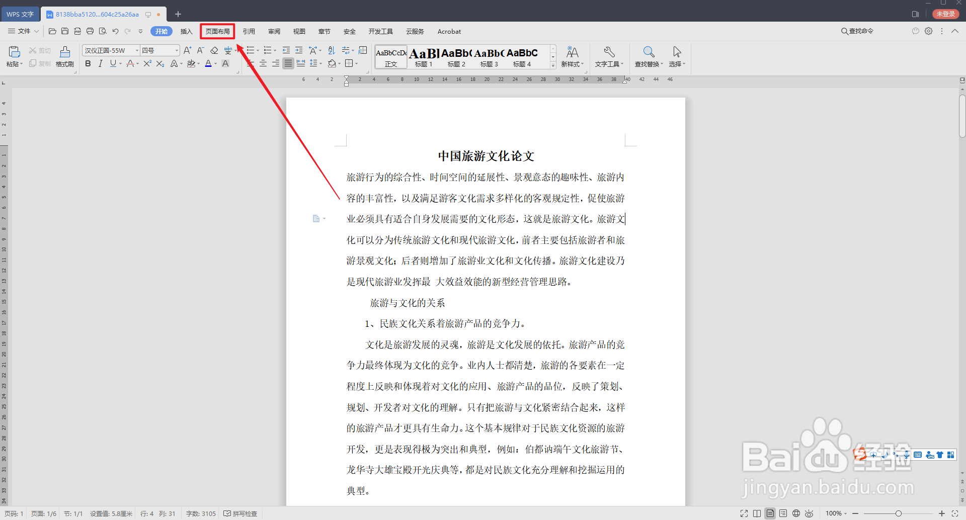Clear formatting with eraser icon
This screenshot has width=966, height=520.
pos(214,50)
